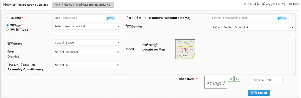This screenshot has width=301, height=98.
Task: Expand the Select District dropdown
Action: (87, 52)
